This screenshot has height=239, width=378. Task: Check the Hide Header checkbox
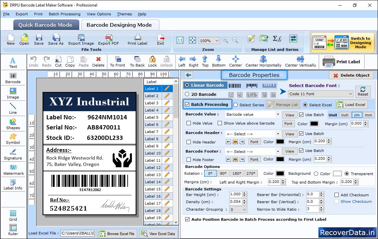click(x=189, y=142)
